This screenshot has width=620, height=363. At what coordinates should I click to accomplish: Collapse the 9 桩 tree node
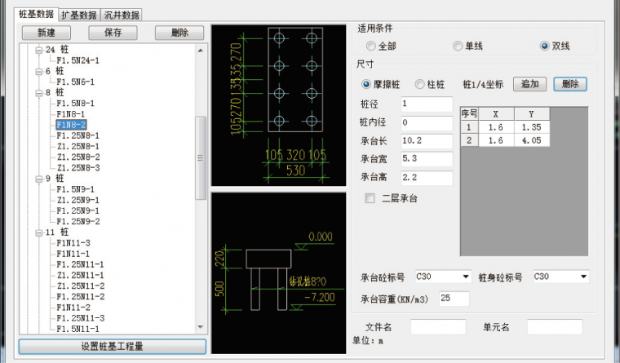pos(39,179)
